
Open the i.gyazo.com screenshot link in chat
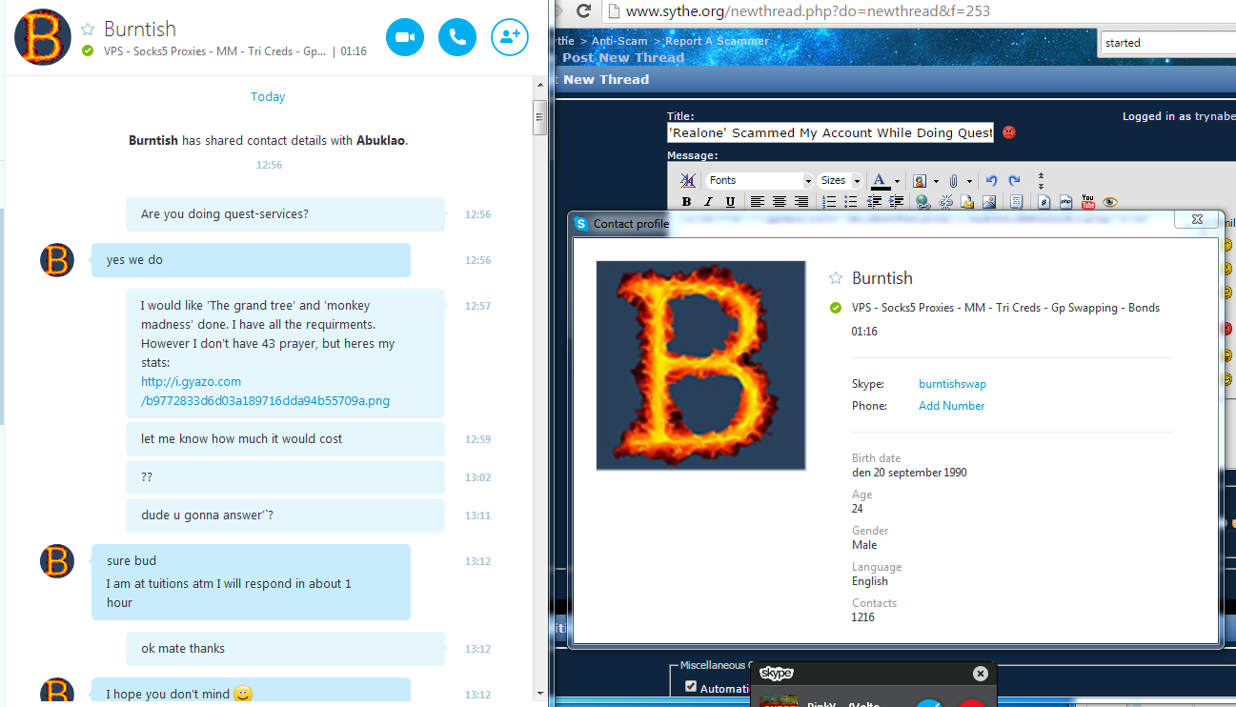pos(265,391)
